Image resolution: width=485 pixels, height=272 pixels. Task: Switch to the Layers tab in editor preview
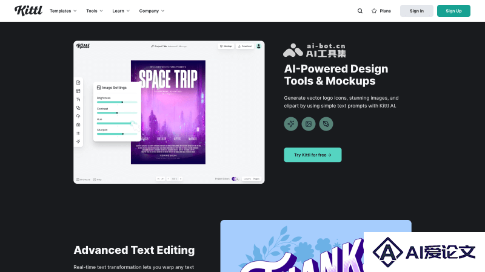[247, 179]
